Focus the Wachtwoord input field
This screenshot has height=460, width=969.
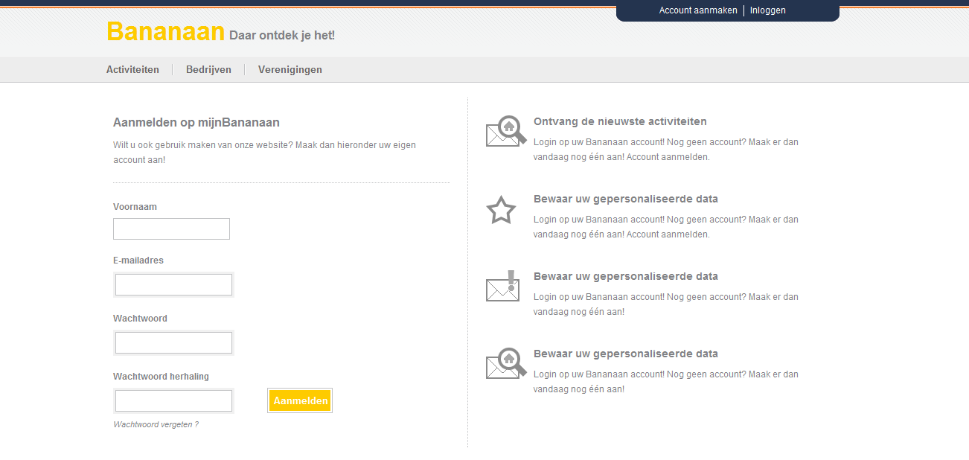coord(173,342)
